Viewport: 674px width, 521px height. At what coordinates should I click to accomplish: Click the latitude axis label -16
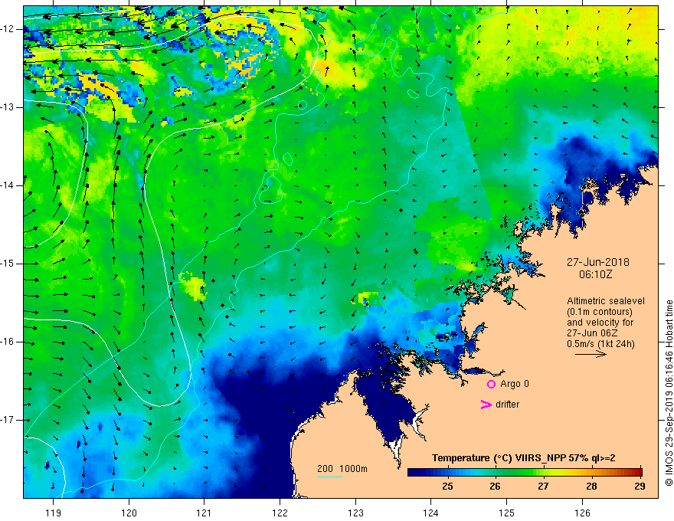coord(8,342)
